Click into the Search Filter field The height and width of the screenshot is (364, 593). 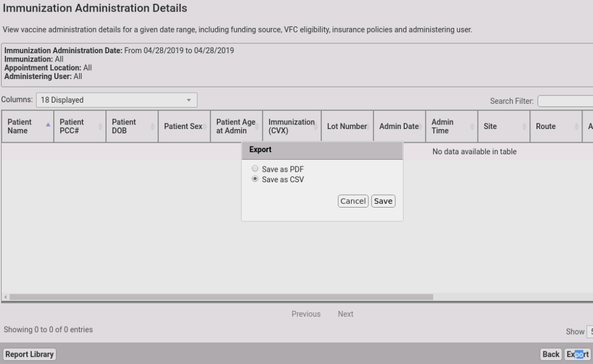pyautogui.click(x=566, y=101)
